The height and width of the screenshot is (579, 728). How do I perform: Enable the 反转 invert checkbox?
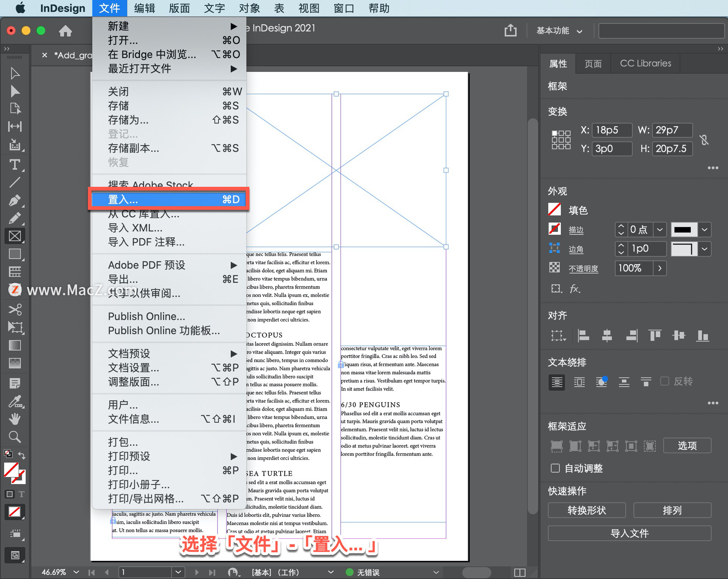click(664, 381)
